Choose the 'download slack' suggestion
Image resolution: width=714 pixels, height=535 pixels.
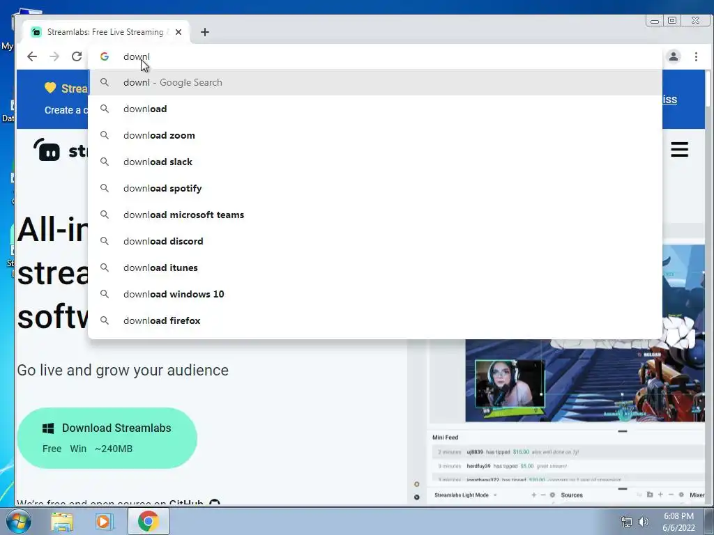[375, 162]
